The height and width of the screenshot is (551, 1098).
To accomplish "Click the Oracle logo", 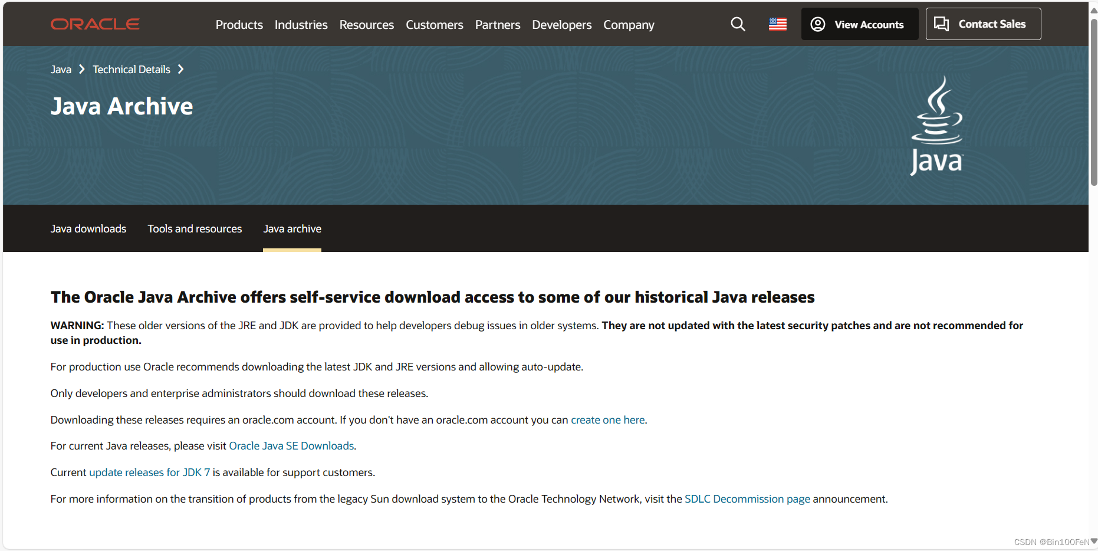I will tap(95, 24).
